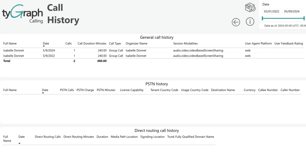Open the information icon
The height and width of the screenshot is (158, 306).
[250, 21]
